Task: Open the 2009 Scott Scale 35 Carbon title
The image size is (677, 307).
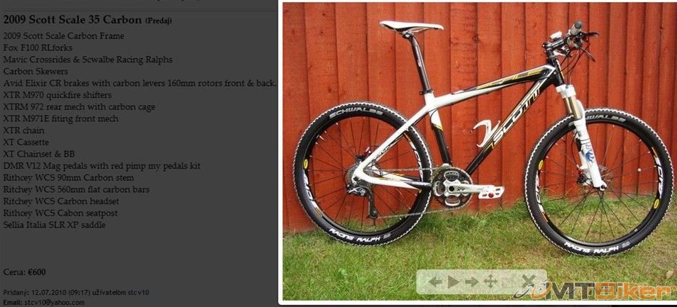Action: coord(72,19)
